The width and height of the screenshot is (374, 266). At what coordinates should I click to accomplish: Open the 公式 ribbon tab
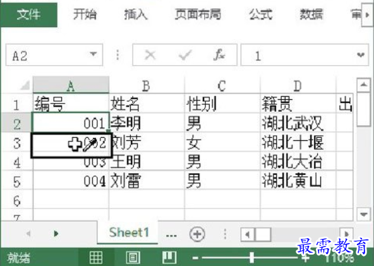pyautogui.click(x=260, y=15)
